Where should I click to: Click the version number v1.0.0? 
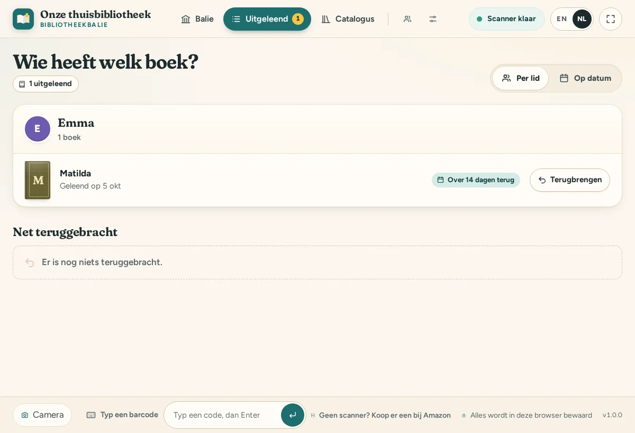tap(612, 415)
